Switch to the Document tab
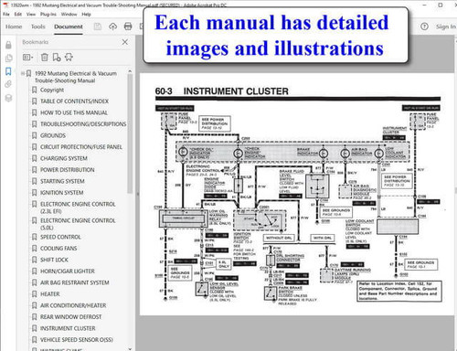Image resolution: width=457 pixels, height=351 pixels. pyautogui.click(x=69, y=27)
